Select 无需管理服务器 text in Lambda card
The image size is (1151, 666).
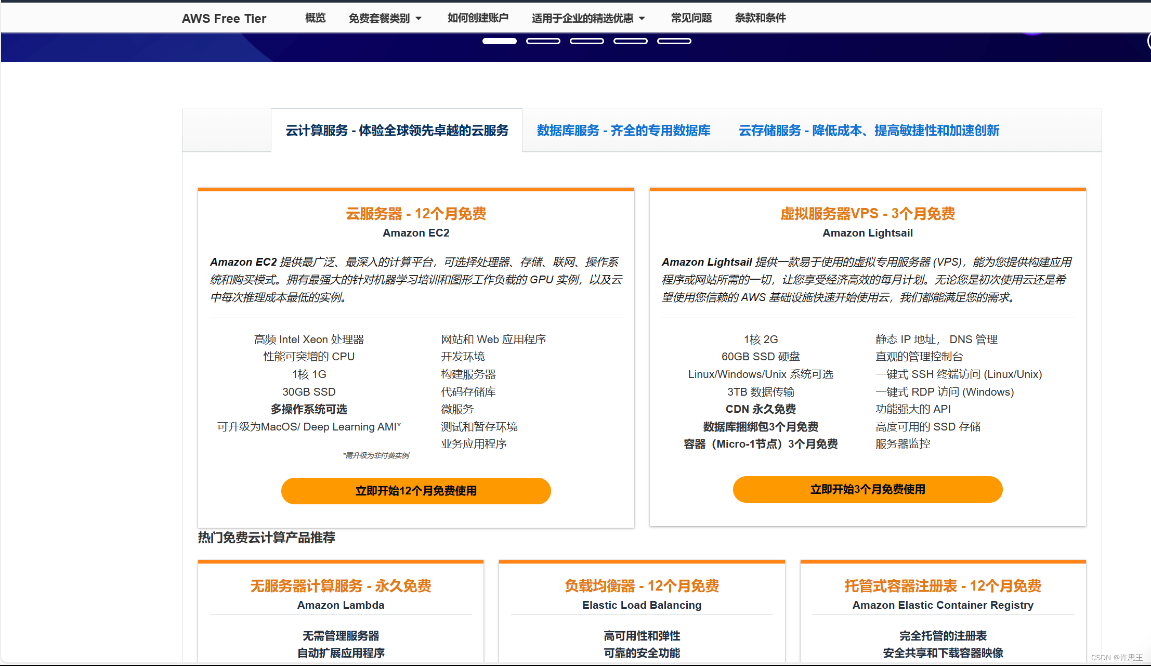341,636
